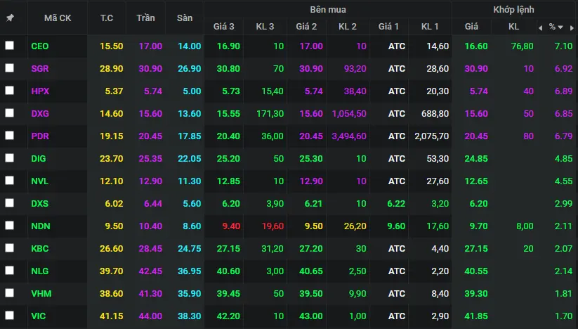Open details for VHM ticker
The image size is (578, 329).
(41, 293)
